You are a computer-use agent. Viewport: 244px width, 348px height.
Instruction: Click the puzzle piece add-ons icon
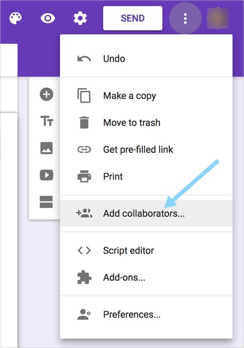[x=84, y=277]
